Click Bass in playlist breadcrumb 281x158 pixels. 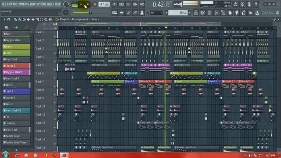94,19
